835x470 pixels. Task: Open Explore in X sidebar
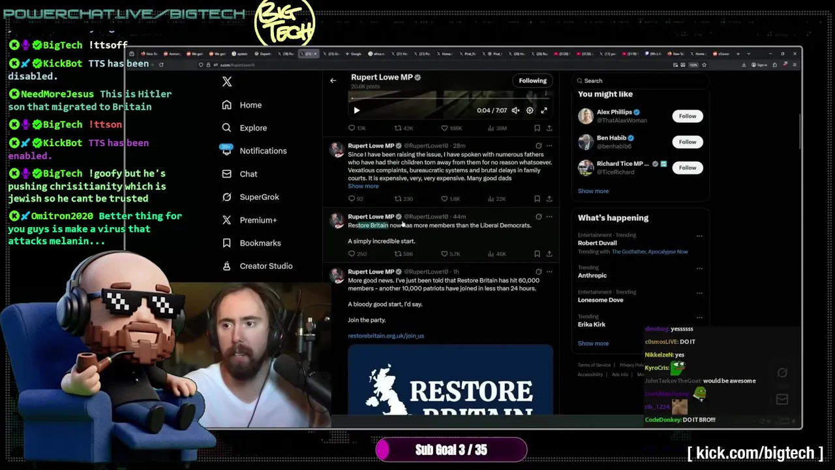[244, 128]
